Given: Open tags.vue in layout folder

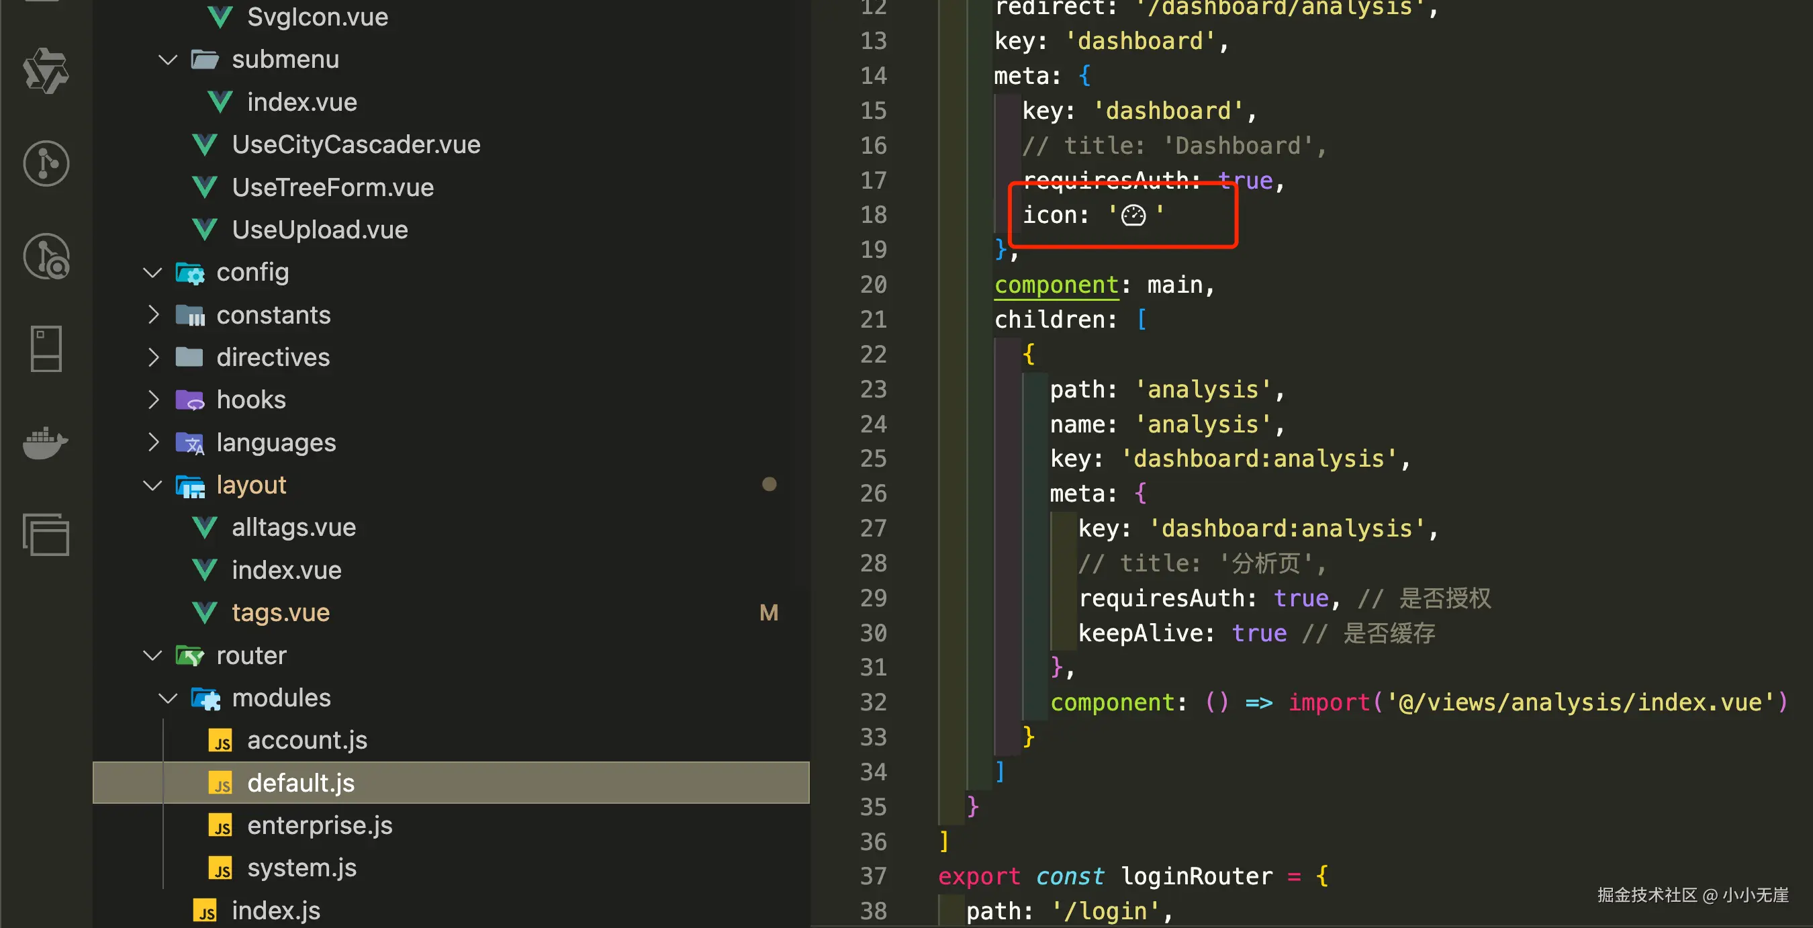Looking at the screenshot, I should coord(280,613).
